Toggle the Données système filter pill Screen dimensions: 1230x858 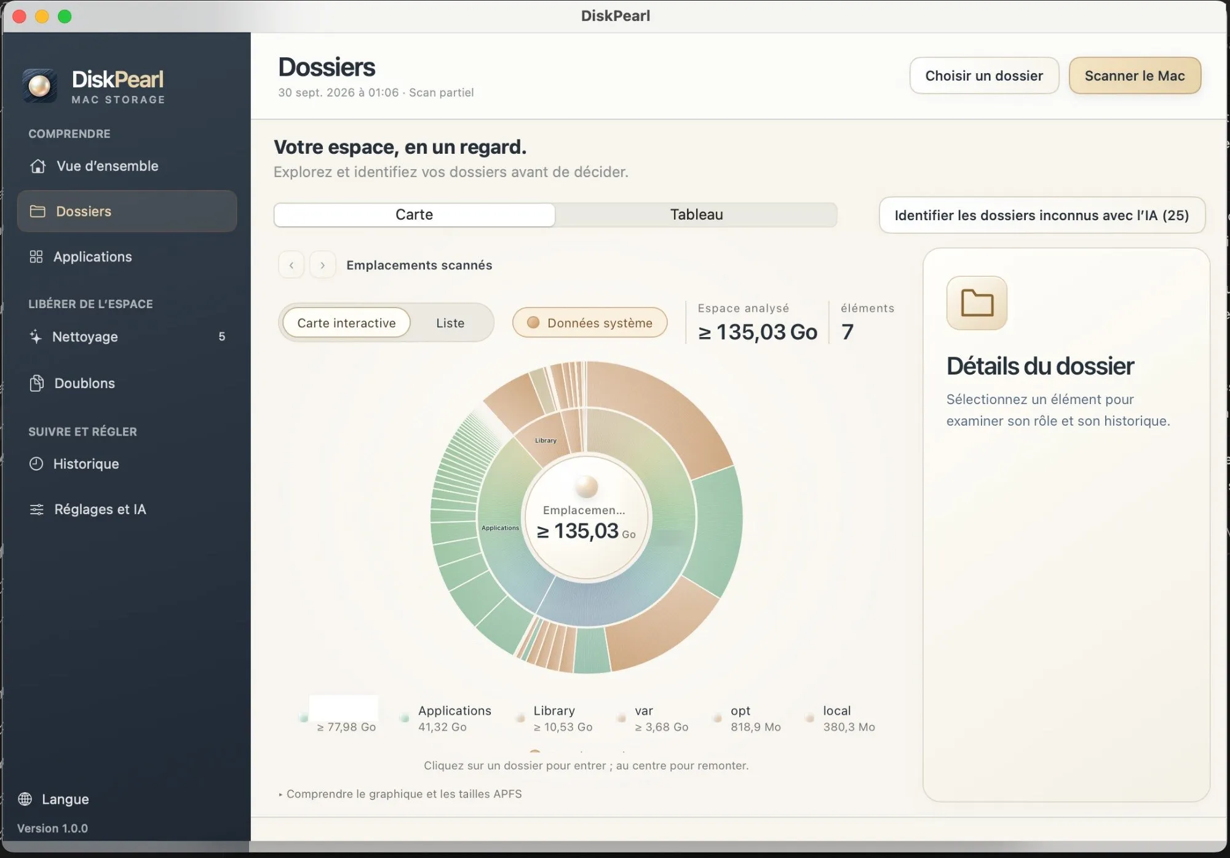(590, 323)
